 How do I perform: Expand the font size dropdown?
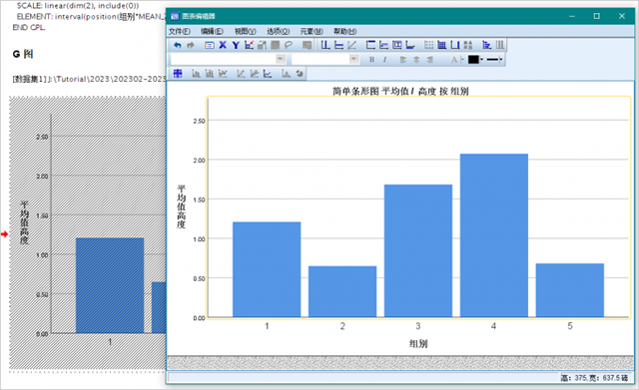click(x=353, y=59)
